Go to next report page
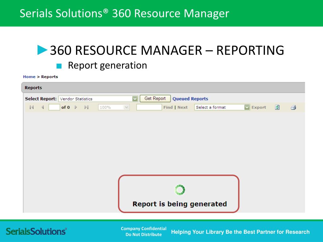The height and width of the screenshot is (242, 323). point(76,107)
